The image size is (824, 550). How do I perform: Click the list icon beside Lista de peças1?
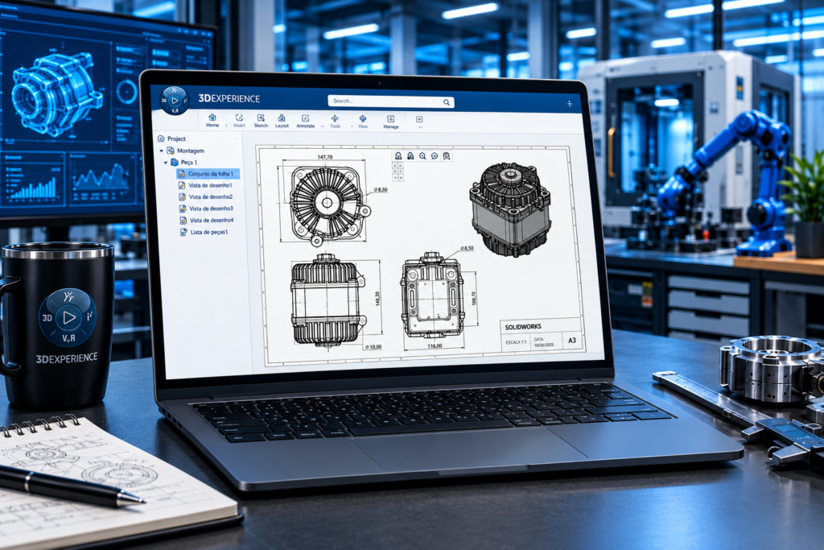point(183,232)
